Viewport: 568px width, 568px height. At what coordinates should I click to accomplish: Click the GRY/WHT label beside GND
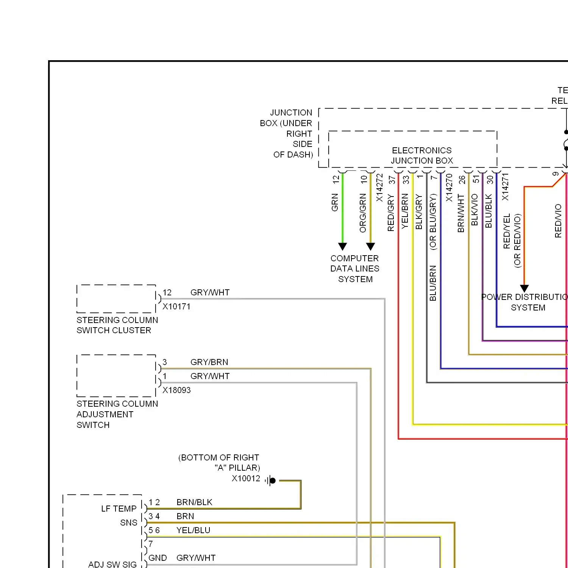click(x=196, y=558)
